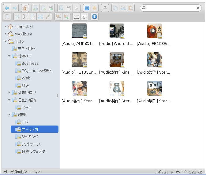This screenshot has width=206, height=175.
Task: Open file info with the blue i icon
Action: coord(87,8)
